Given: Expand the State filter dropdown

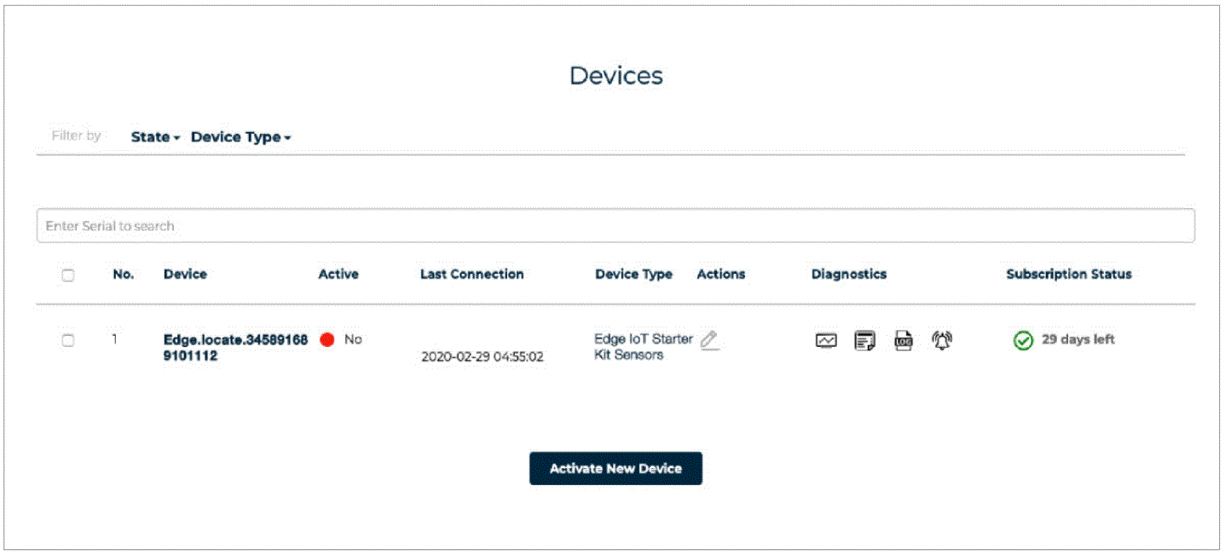Looking at the screenshot, I should click(155, 137).
